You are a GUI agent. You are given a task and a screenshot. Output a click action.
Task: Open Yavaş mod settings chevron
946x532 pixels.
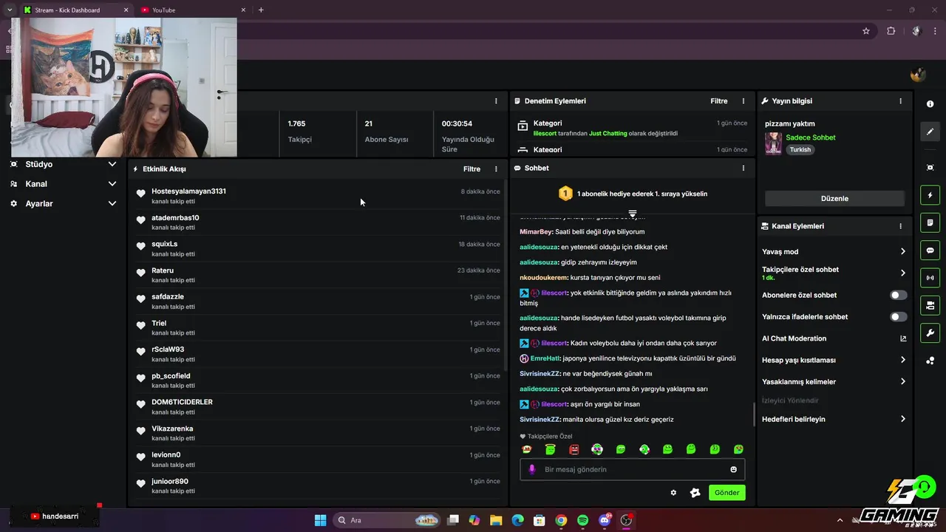coord(903,252)
